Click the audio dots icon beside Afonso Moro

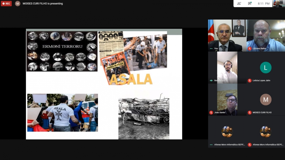pyautogui.click(x=211, y=145)
